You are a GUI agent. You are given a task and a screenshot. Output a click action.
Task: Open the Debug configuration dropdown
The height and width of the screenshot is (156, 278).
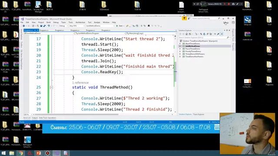[x=63, y=26]
